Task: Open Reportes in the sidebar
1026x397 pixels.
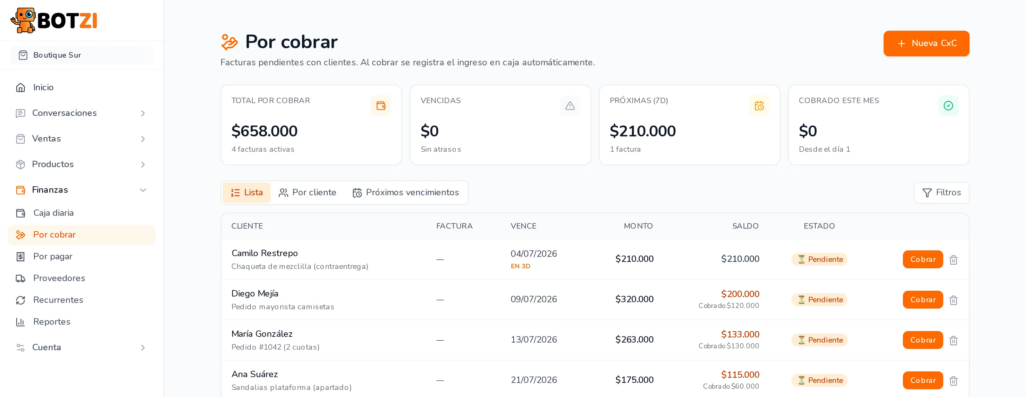Action: 82,322
